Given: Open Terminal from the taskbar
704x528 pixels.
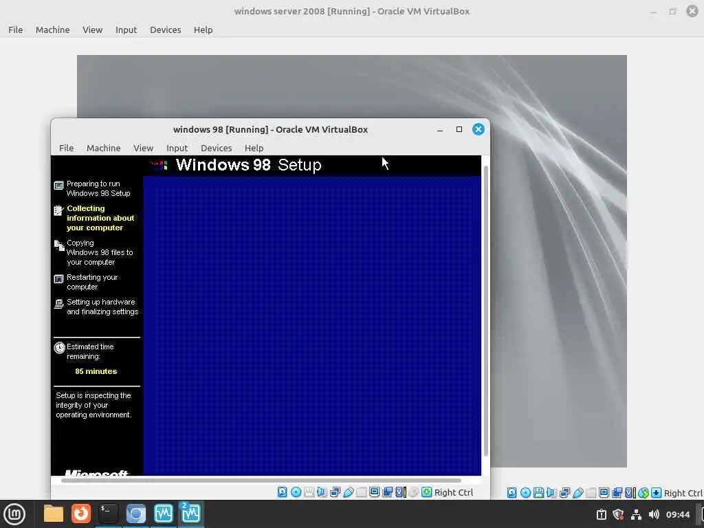Looking at the screenshot, I should click(x=108, y=514).
